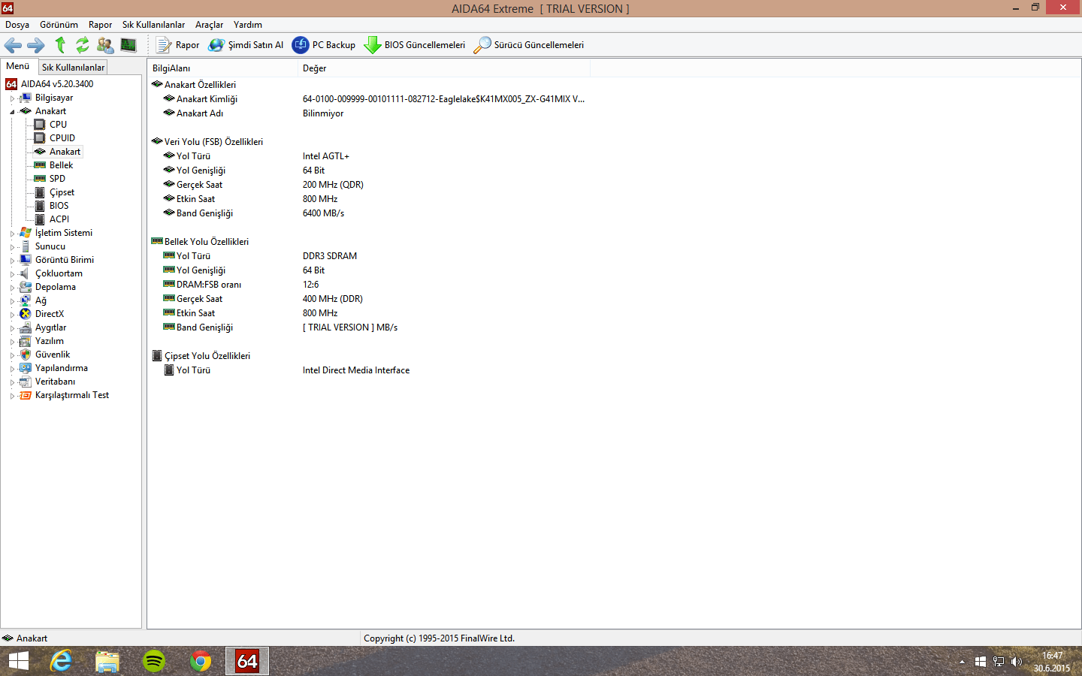
Task: Select Yapılandırma in the tree
Action: click(x=62, y=368)
